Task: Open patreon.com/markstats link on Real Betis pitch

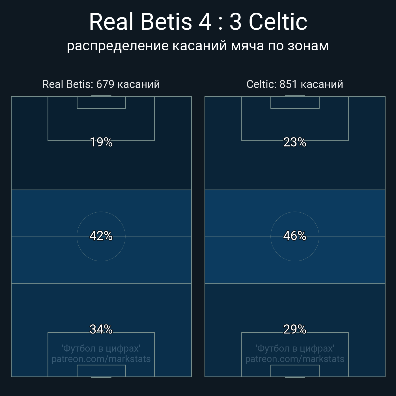Action: (x=101, y=359)
